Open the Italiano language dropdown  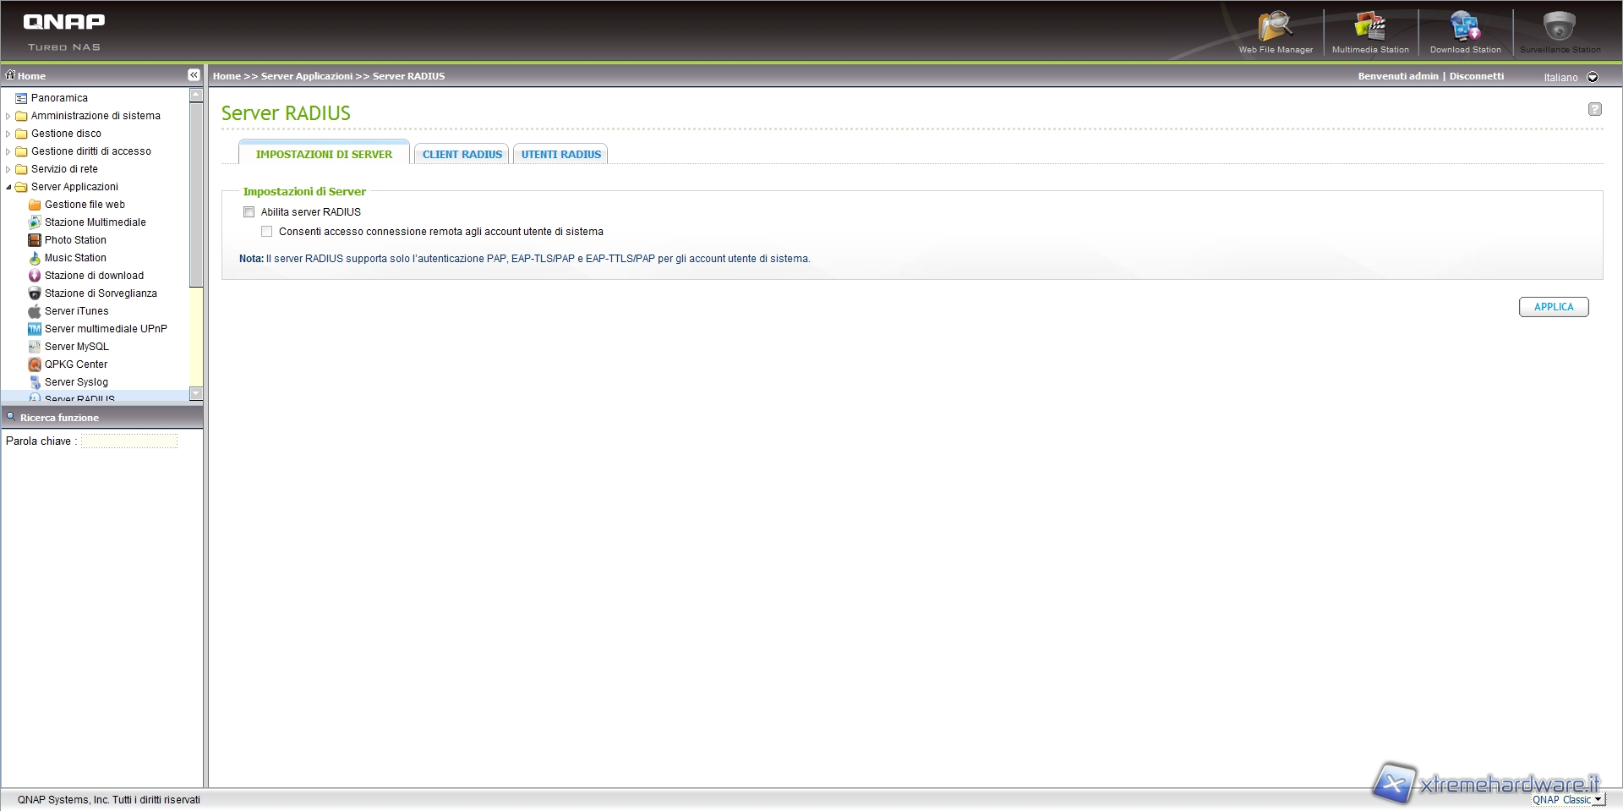pos(1593,77)
